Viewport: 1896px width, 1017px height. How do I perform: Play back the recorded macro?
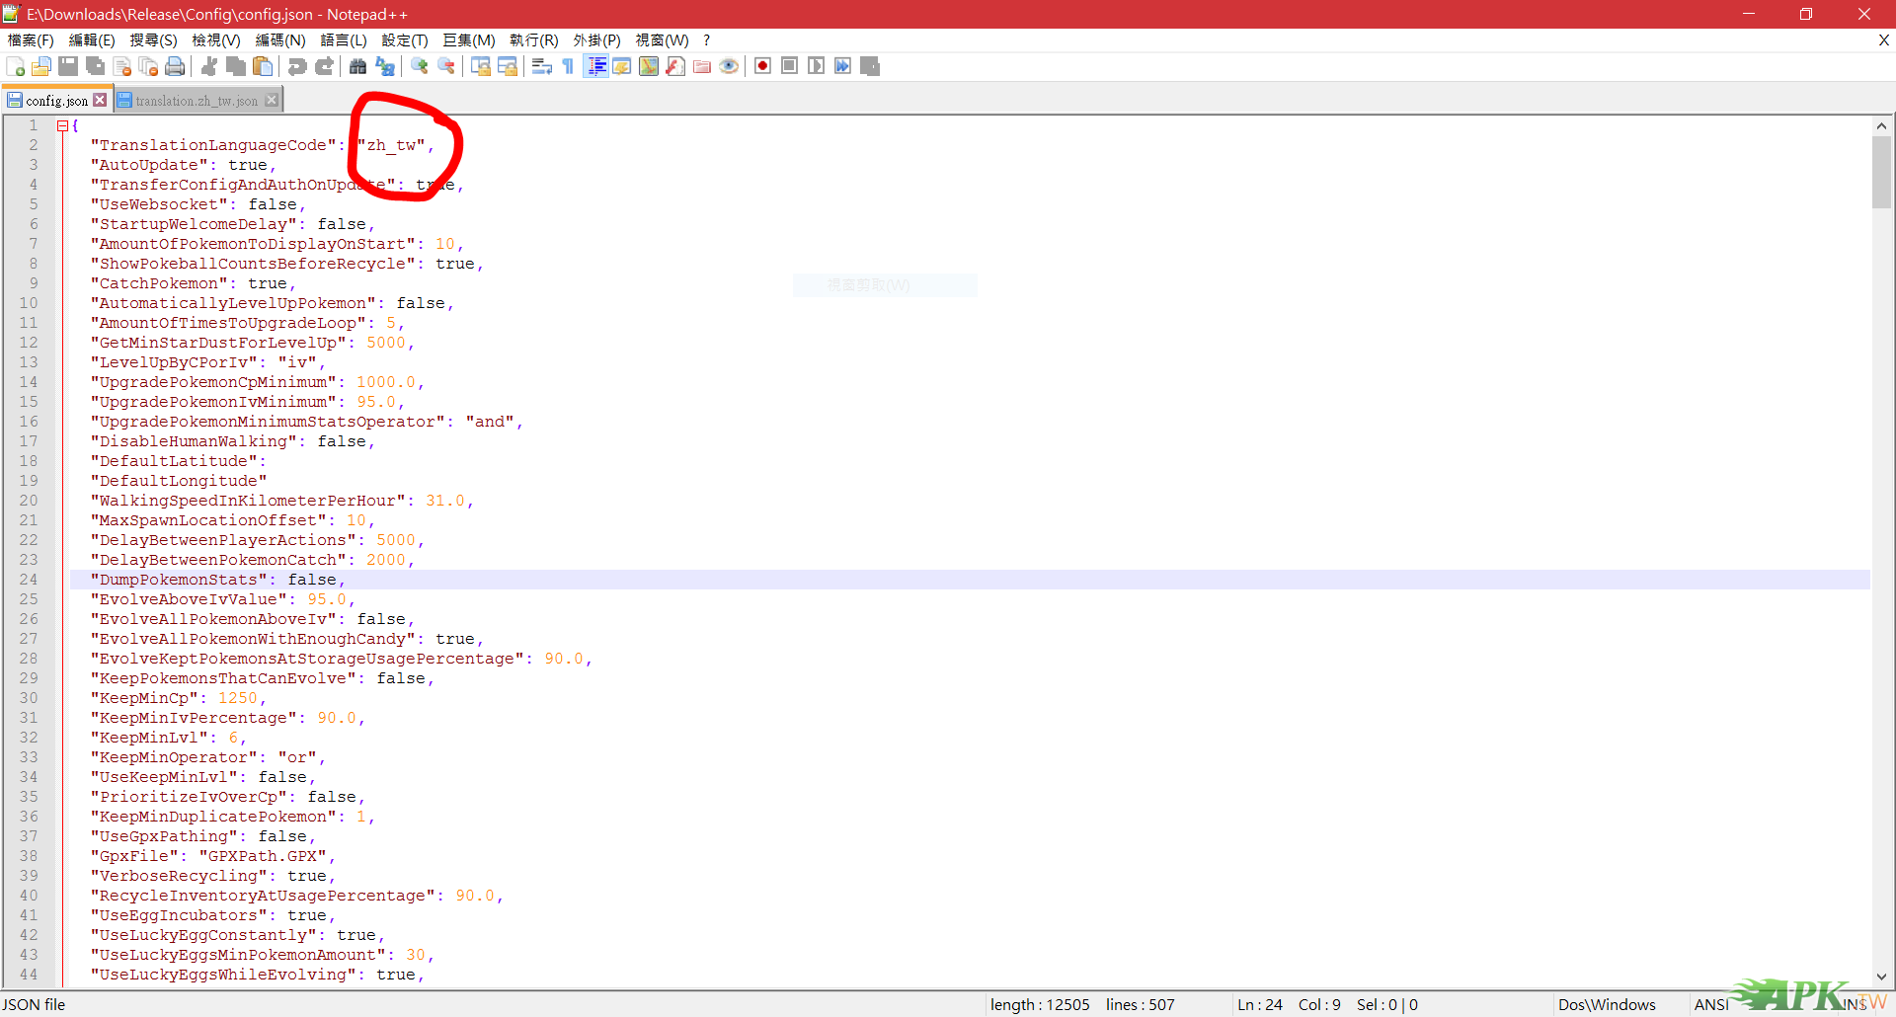coord(816,66)
